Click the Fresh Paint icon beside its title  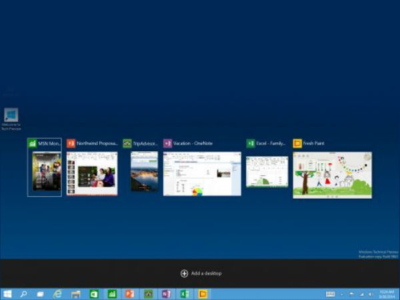click(297, 143)
